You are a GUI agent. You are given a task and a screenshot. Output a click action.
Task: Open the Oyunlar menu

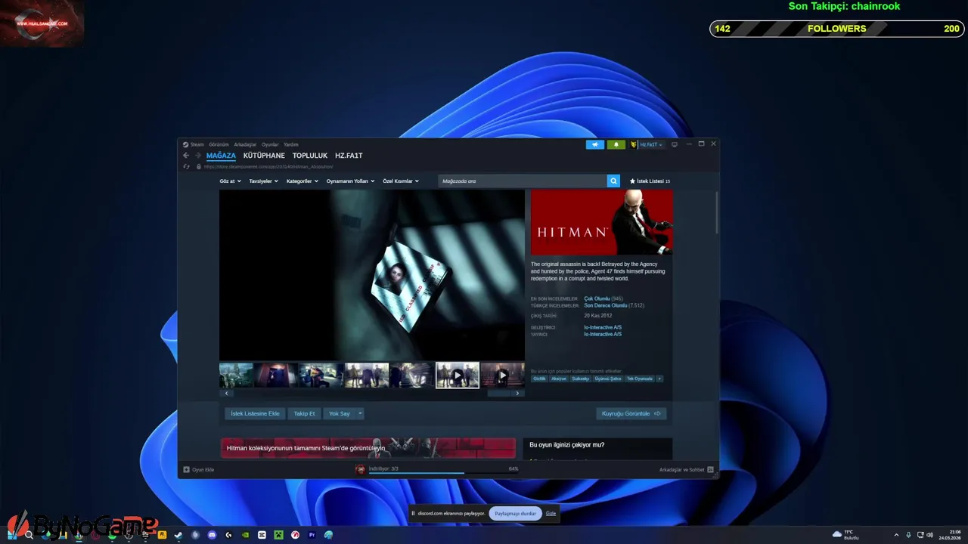pos(270,144)
